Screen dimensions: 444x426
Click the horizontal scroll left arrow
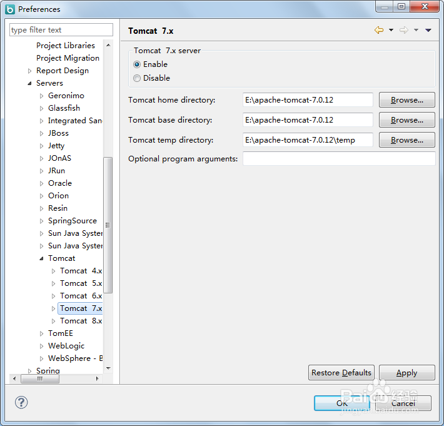14,378
